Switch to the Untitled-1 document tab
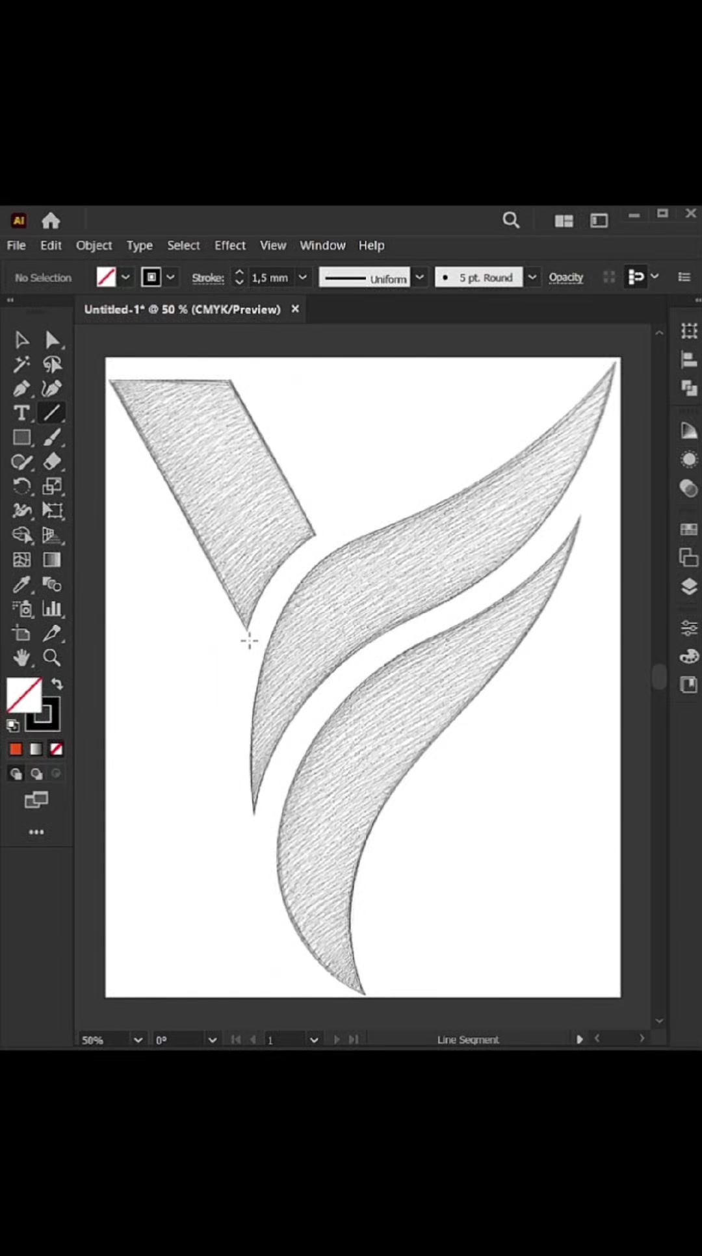 point(183,309)
